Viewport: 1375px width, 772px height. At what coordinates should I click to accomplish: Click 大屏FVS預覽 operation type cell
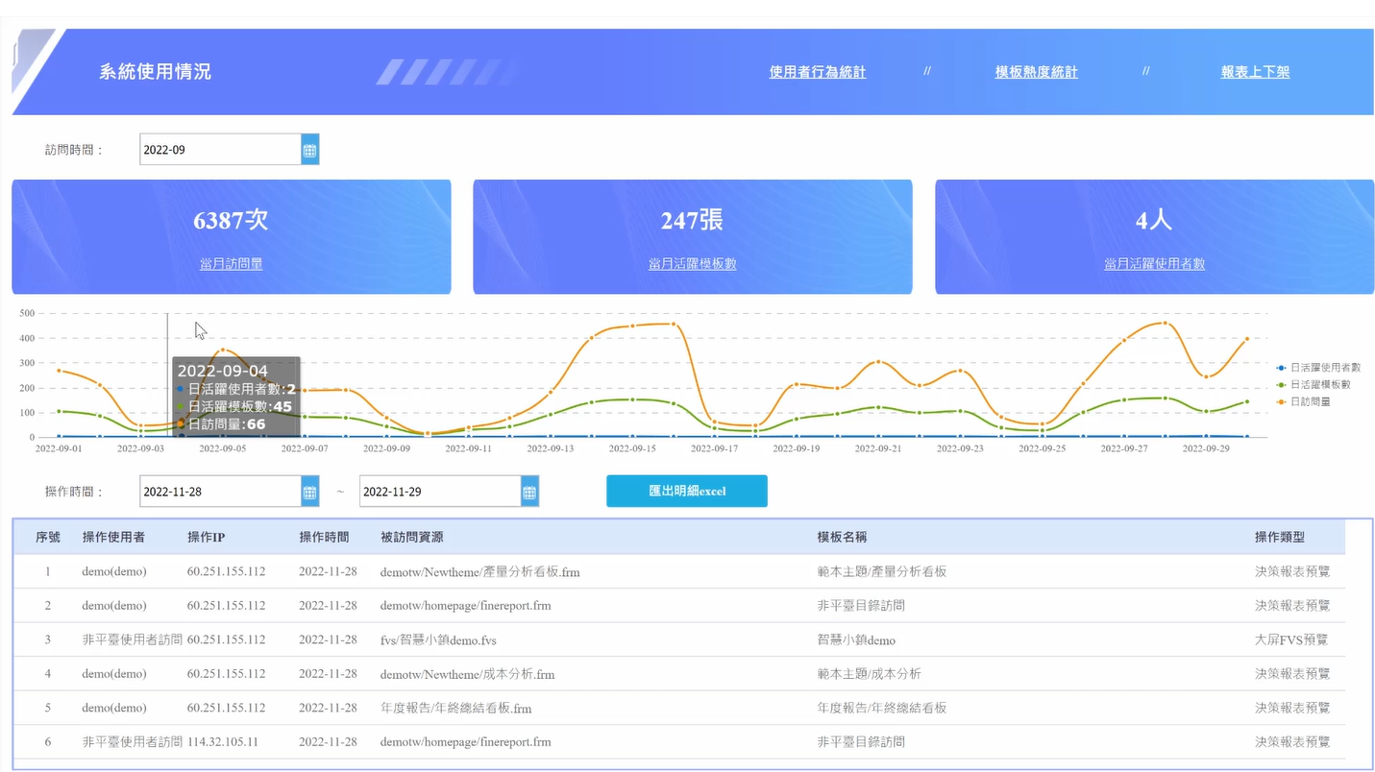pyautogui.click(x=1292, y=639)
